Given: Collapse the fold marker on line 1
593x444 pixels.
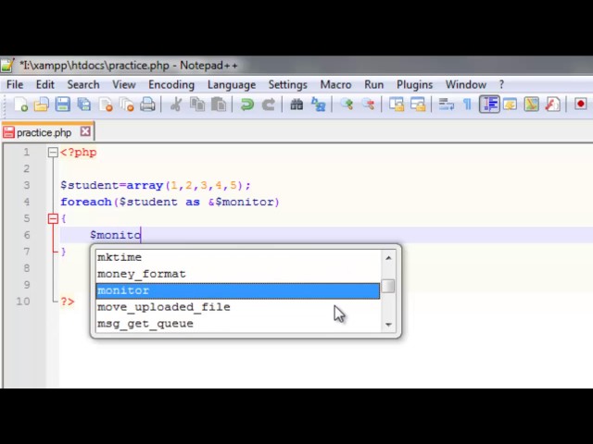Looking at the screenshot, I should coord(53,153).
